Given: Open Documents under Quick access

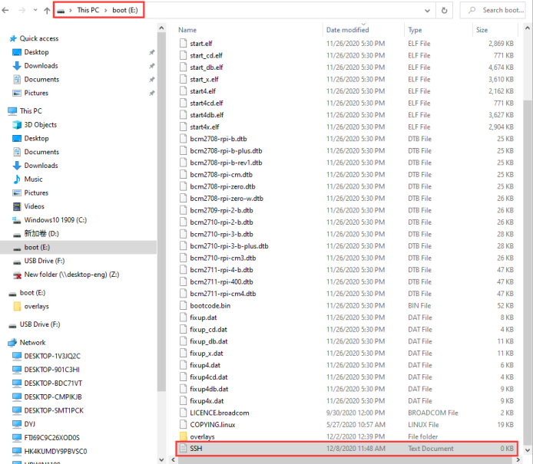Looking at the screenshot, I should tap(41, 79).
